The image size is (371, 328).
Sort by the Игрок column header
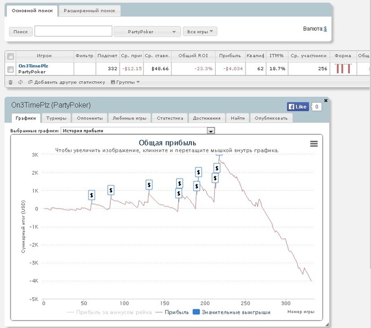pos(44,56)
